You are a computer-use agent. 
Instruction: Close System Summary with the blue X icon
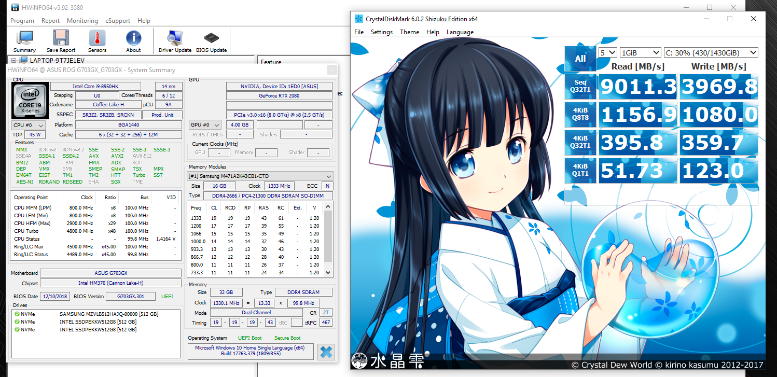point(326,352)
